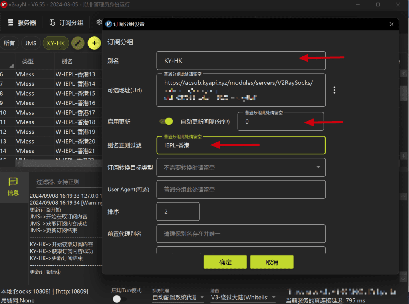This screenshot has width=409, height=304.
Task: Select the W-IEPL-香港16 server row
Action: 51,103
